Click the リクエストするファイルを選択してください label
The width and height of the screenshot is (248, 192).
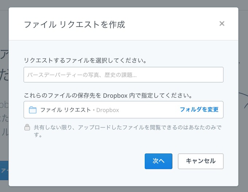point(85,60)
